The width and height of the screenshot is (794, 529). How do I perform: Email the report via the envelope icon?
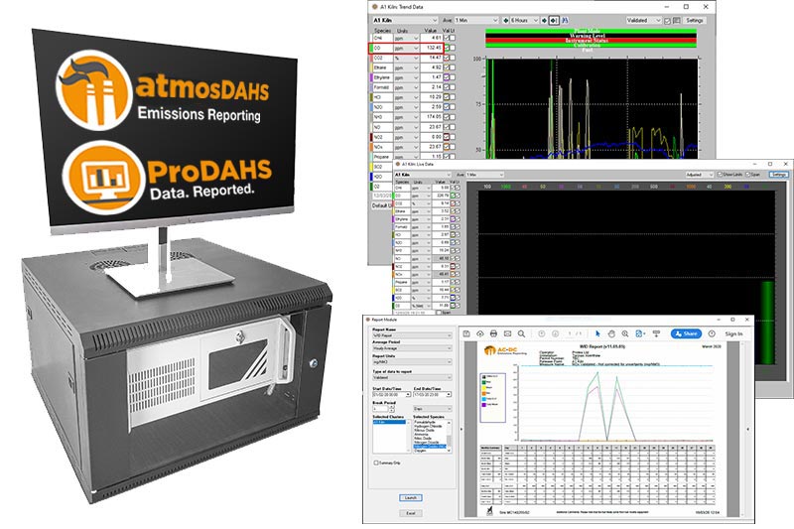[507, 334]
